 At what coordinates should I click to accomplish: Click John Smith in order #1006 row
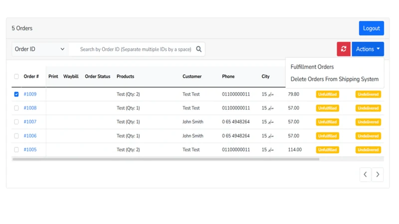click(x=193, y=136)
